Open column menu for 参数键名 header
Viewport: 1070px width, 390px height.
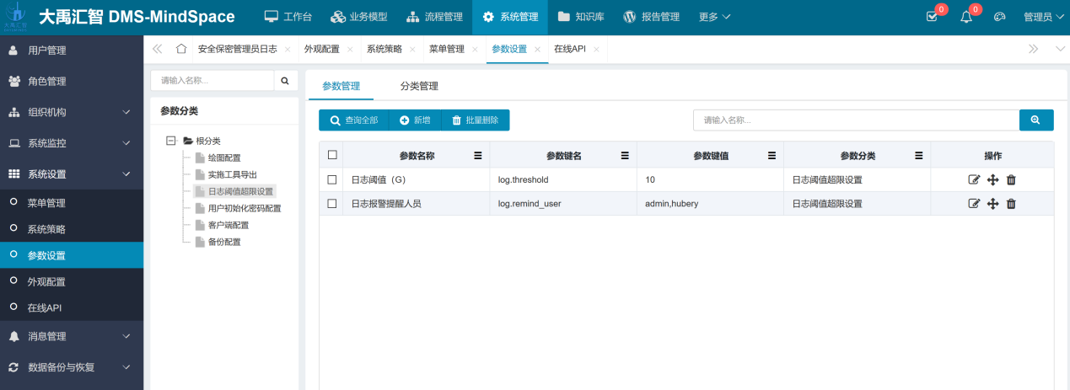625,156
